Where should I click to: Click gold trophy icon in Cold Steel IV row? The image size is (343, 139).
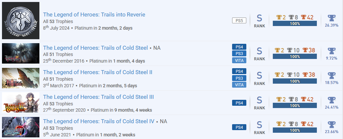[279, 124]
